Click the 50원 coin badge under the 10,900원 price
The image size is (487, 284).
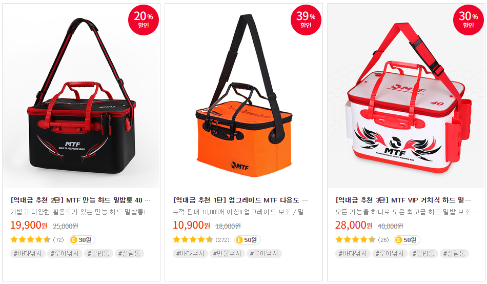(247, 240)
